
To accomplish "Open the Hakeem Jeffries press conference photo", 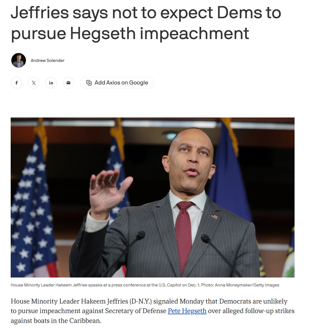I will pos(152,197).
